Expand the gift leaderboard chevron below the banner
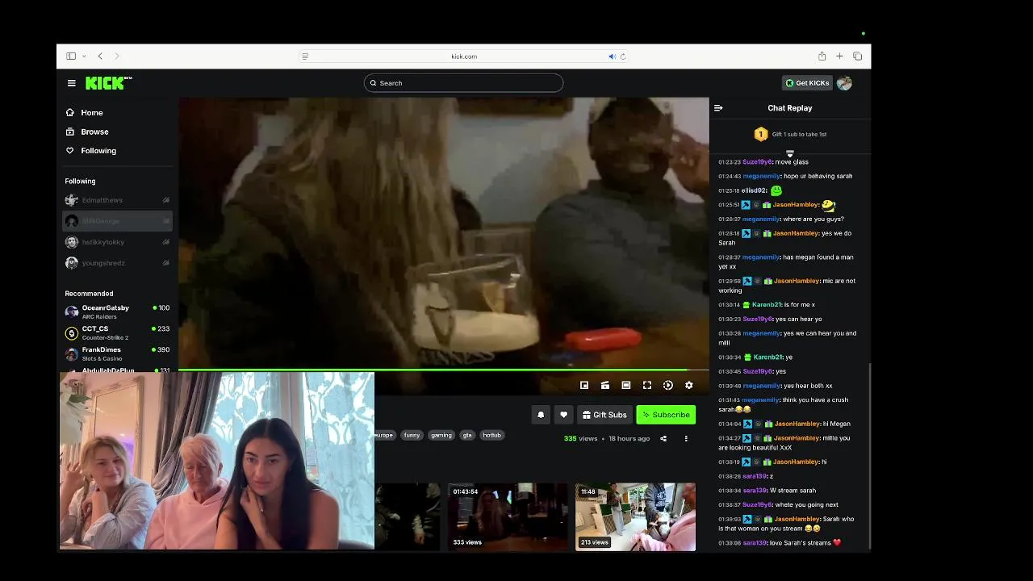The height and width of the screenshot is (581, 1033). coord(790,153)
